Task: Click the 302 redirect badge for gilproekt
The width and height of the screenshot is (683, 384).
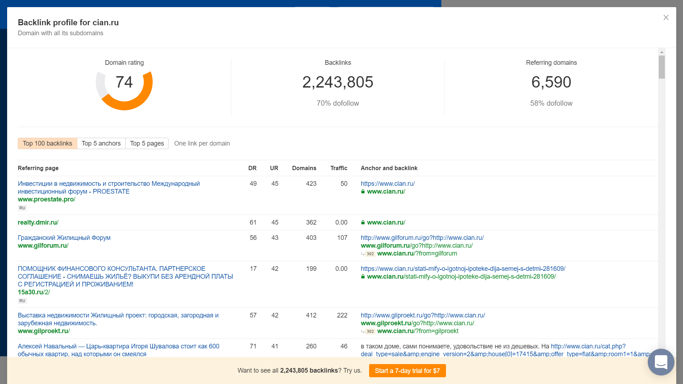Action: point(370,331)
